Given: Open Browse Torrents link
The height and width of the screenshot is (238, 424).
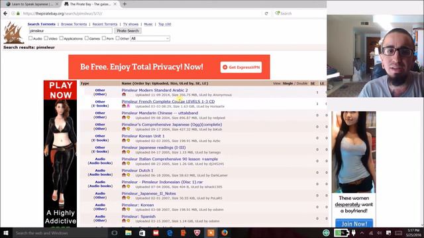Looking at the screenshot, I should (x=74, y=24).
